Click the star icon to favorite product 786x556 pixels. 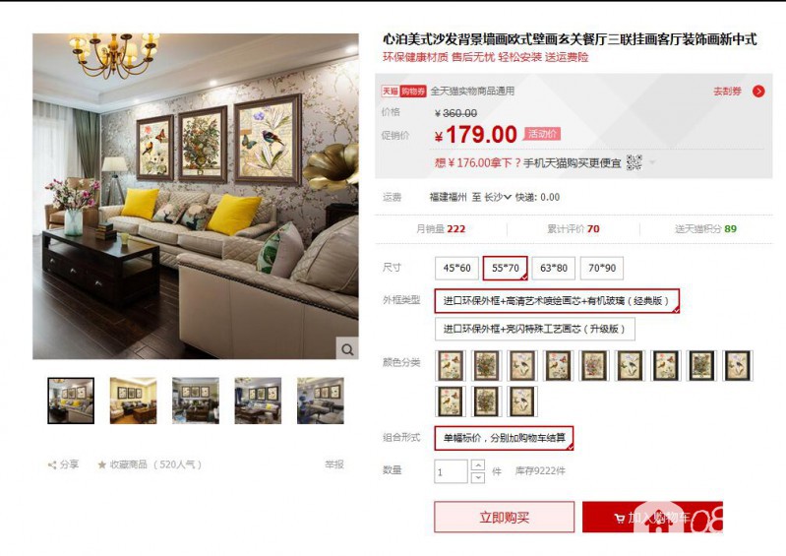pos(102,464)
